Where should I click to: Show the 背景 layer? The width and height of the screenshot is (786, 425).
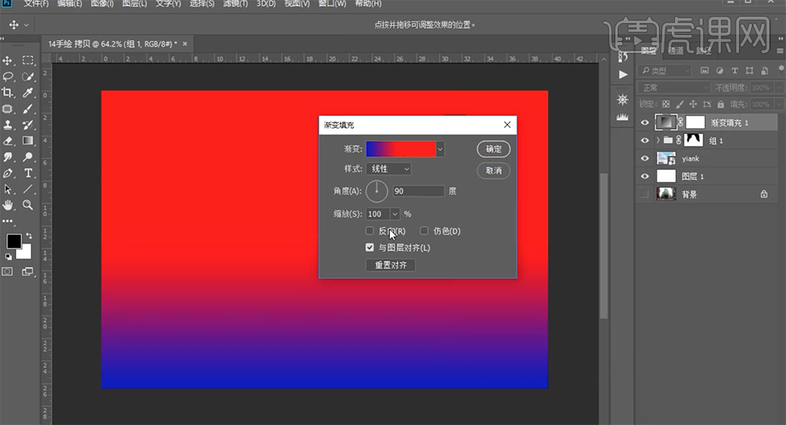click(x=645, y=194)
